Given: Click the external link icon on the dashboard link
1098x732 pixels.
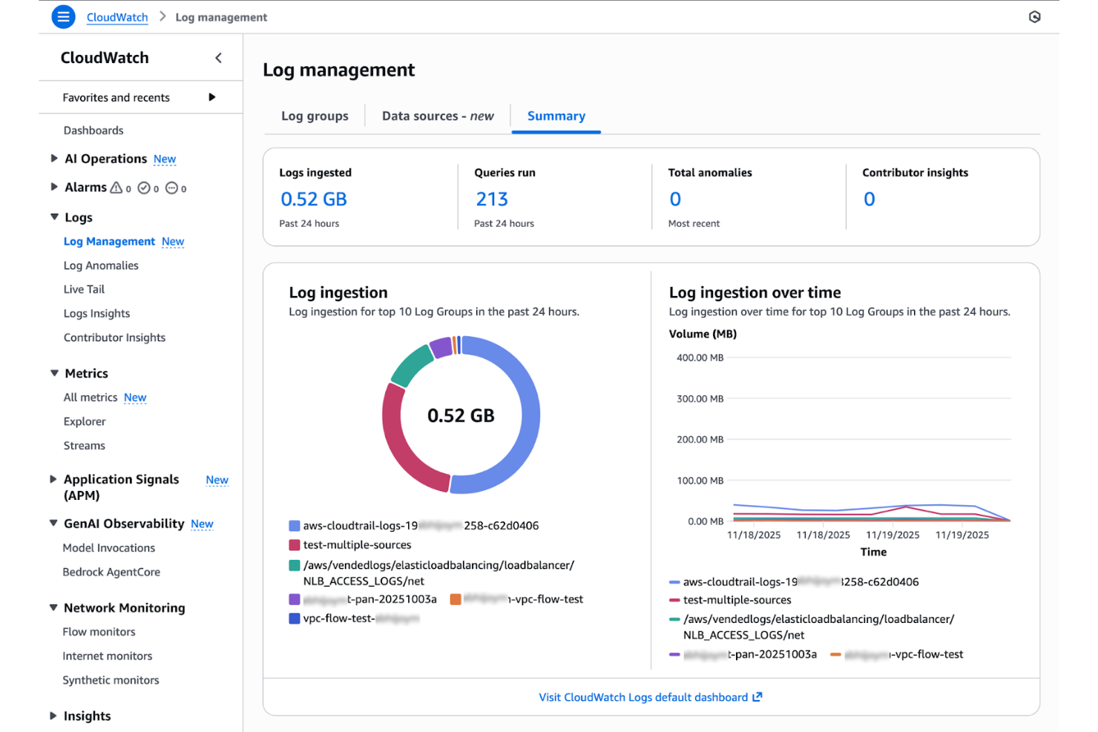Looking at the screenshot, I should click(x=757, y=697).
